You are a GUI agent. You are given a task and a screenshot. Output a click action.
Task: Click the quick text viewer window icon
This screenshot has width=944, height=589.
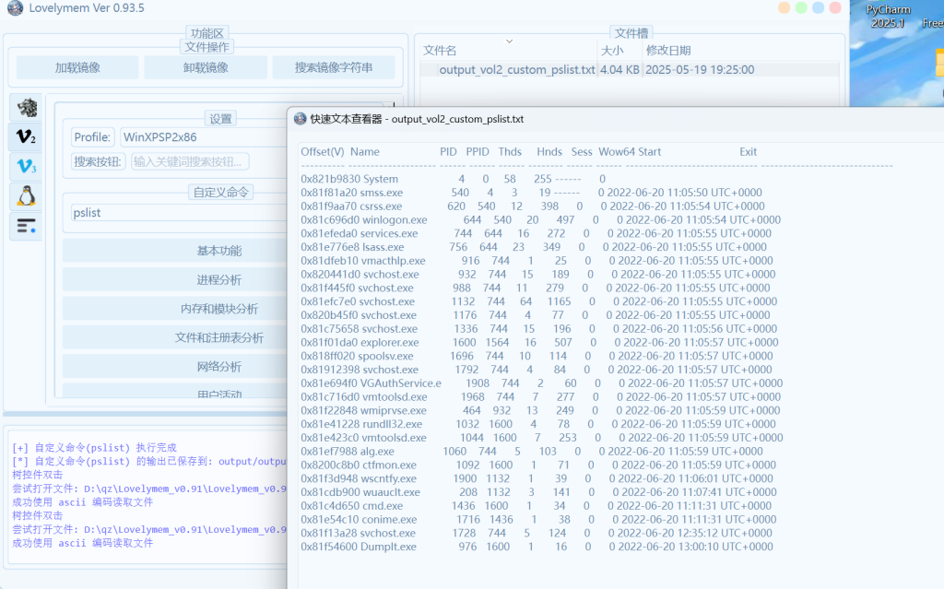[300, 119]
